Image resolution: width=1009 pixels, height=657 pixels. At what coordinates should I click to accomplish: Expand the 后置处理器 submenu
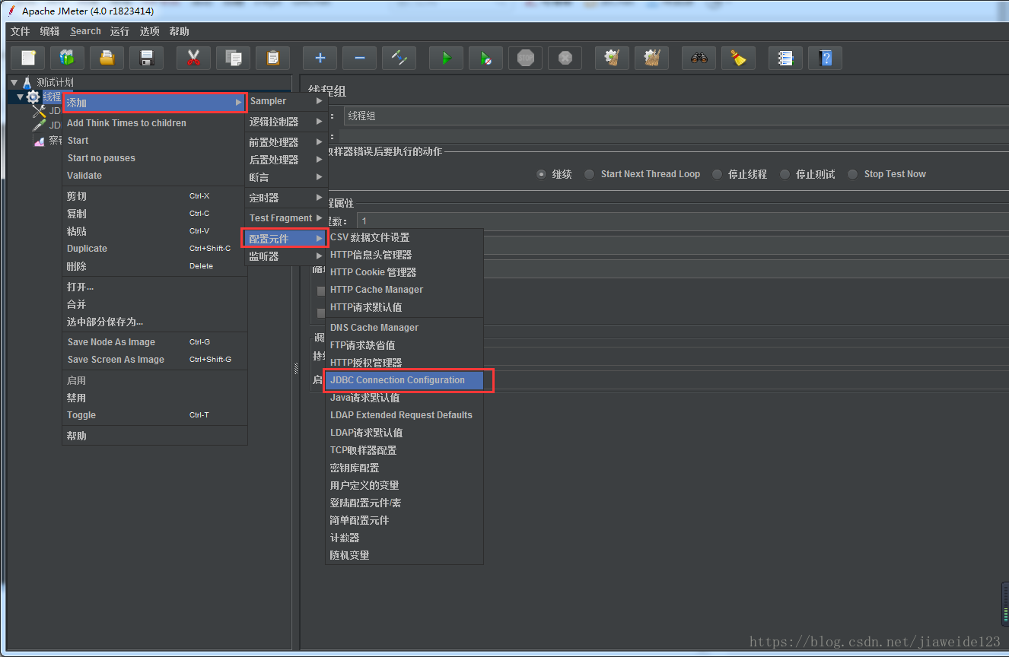(286, 160)
